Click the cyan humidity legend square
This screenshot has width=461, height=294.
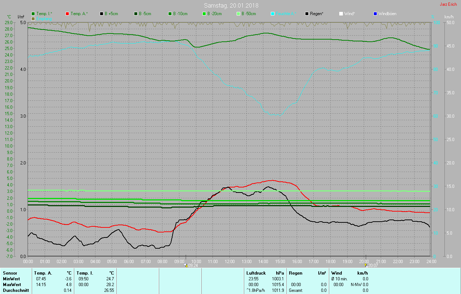click(273, 14)
